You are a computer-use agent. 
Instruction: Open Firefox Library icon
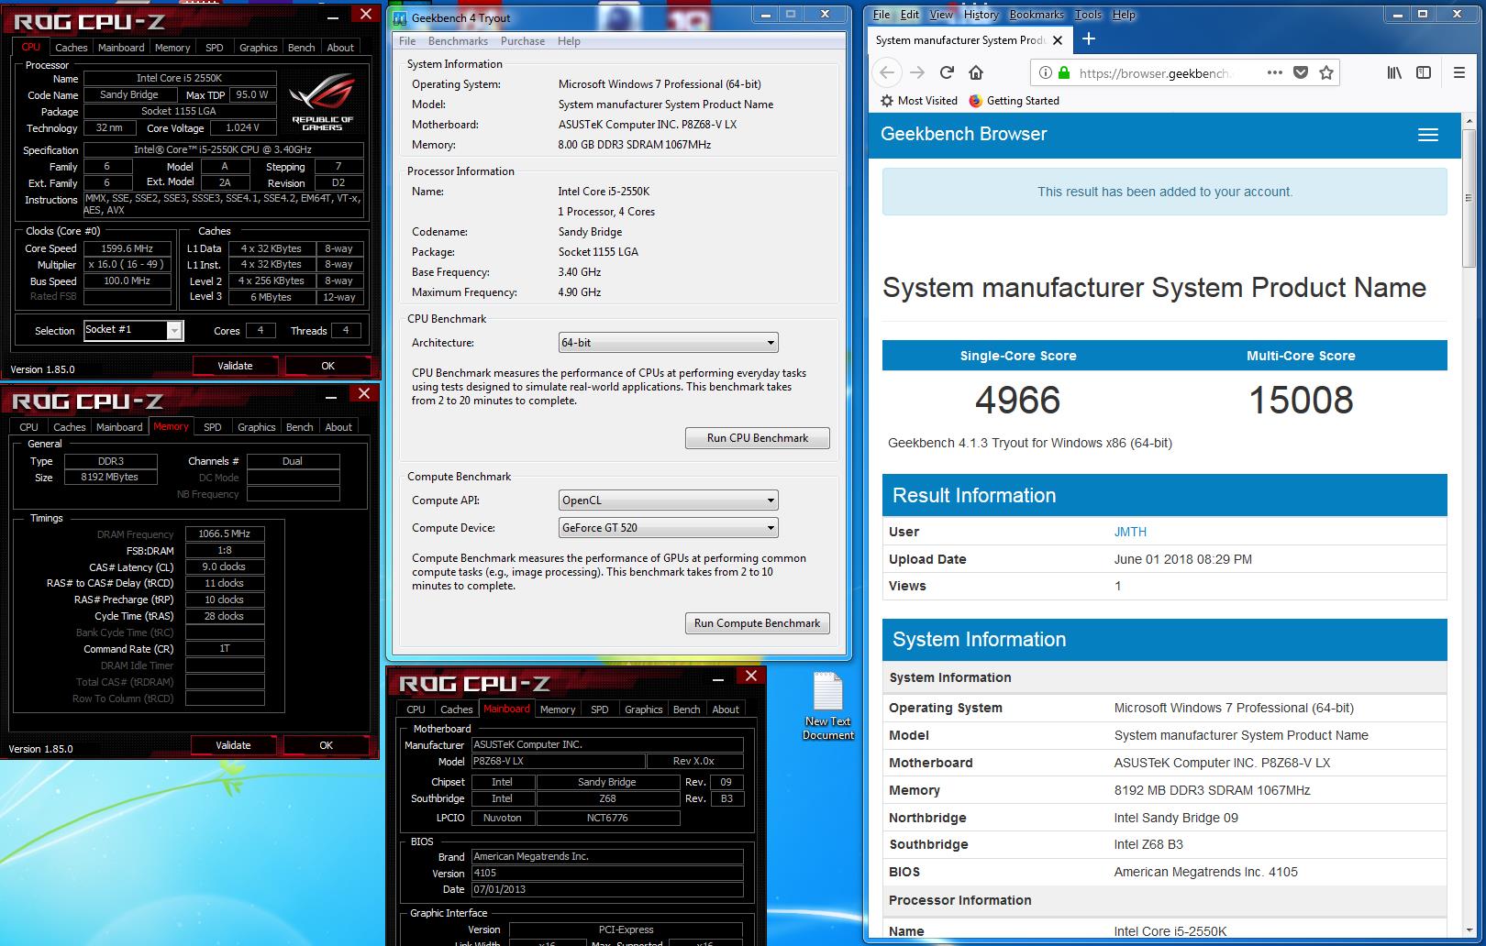(1394, 73)
